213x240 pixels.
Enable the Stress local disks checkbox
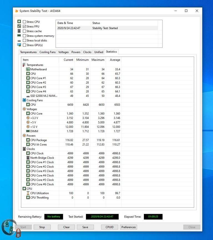(x=24, y=40)
